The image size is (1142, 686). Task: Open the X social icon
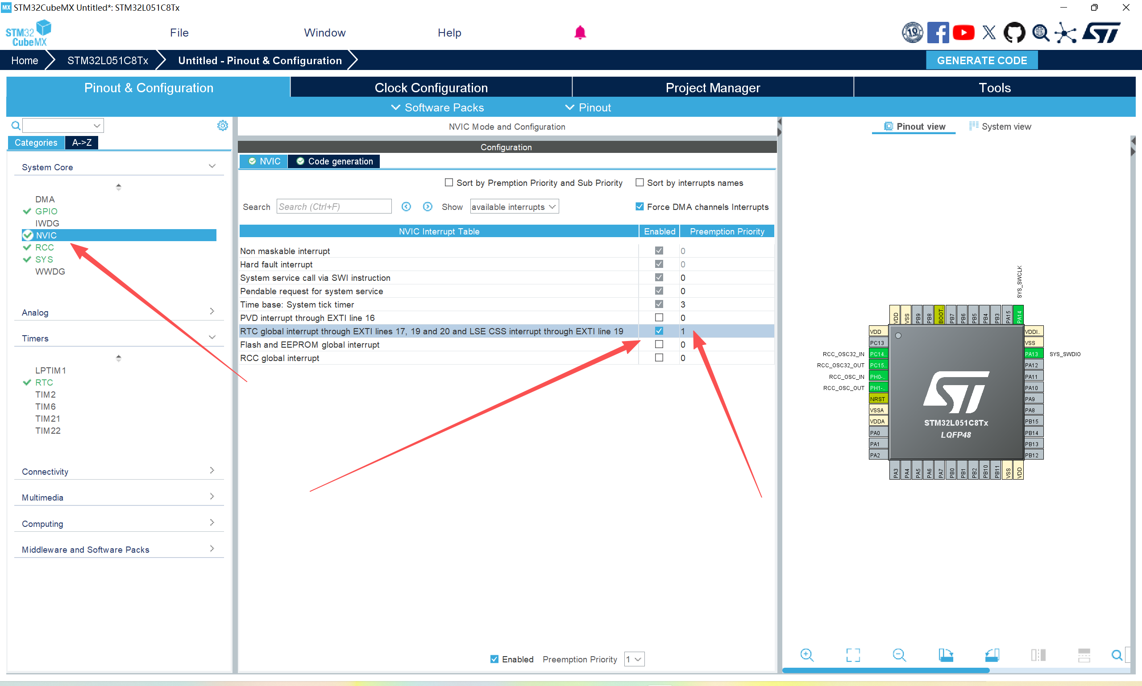(x=989, y=33)
